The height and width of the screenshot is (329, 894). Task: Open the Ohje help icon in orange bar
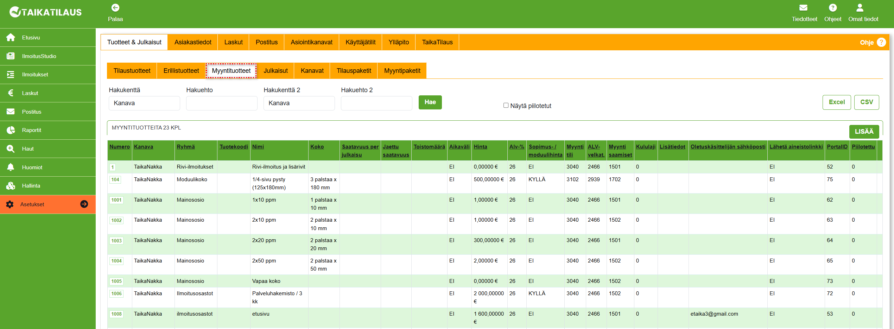[881, 42]
